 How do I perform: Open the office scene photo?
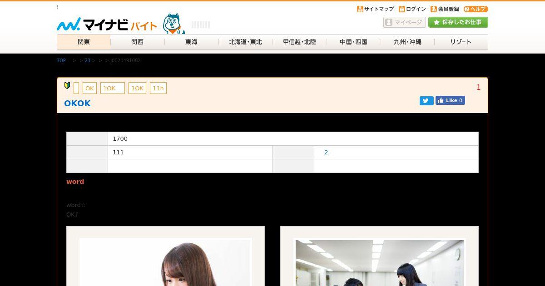point(380,262)
